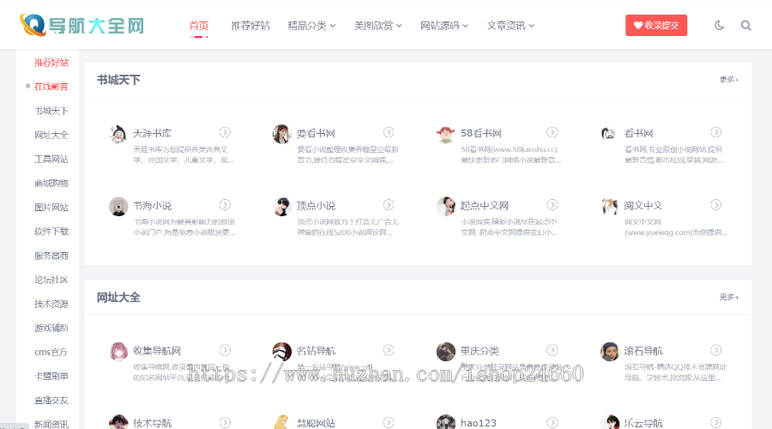Click the 起点中文网 avatar icon
772x429 pixels.
[x=446, y=207]
